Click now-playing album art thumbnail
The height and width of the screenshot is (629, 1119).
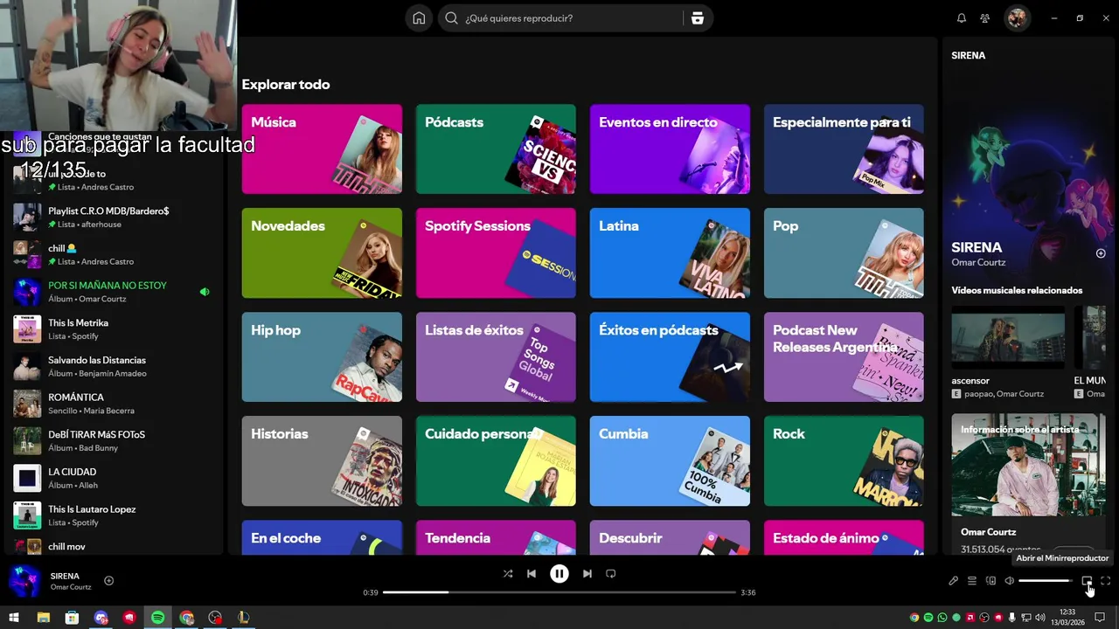click(24, 581)
